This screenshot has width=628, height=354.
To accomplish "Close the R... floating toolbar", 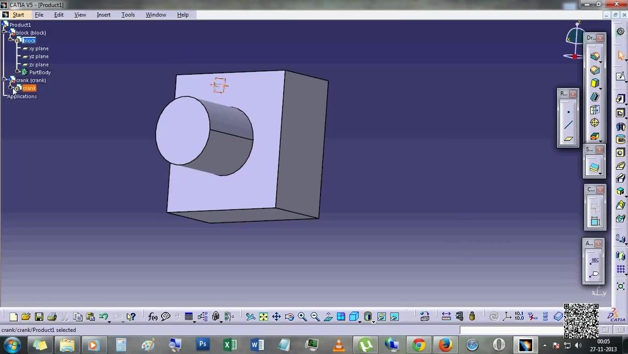I will coord(573,93).
